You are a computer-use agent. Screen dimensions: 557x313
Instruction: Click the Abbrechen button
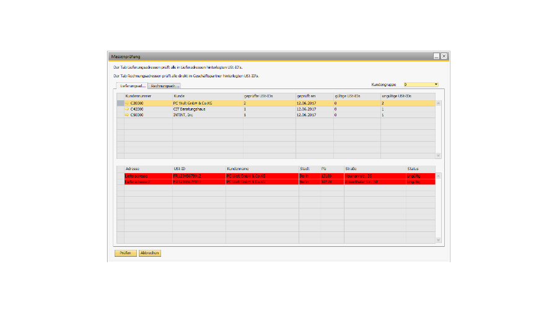[149, 253]
